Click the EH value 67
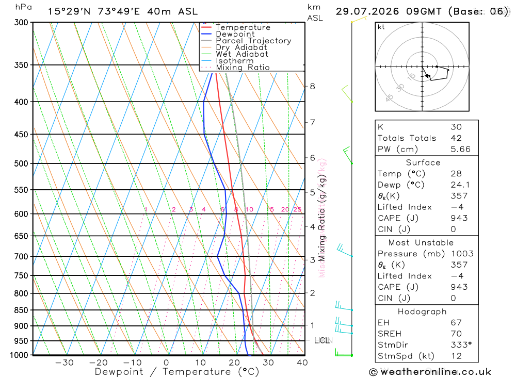 (456, 323)
